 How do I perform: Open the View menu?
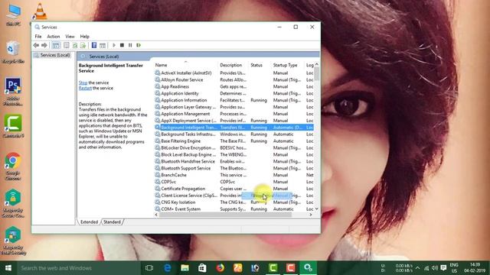[70, 37]
